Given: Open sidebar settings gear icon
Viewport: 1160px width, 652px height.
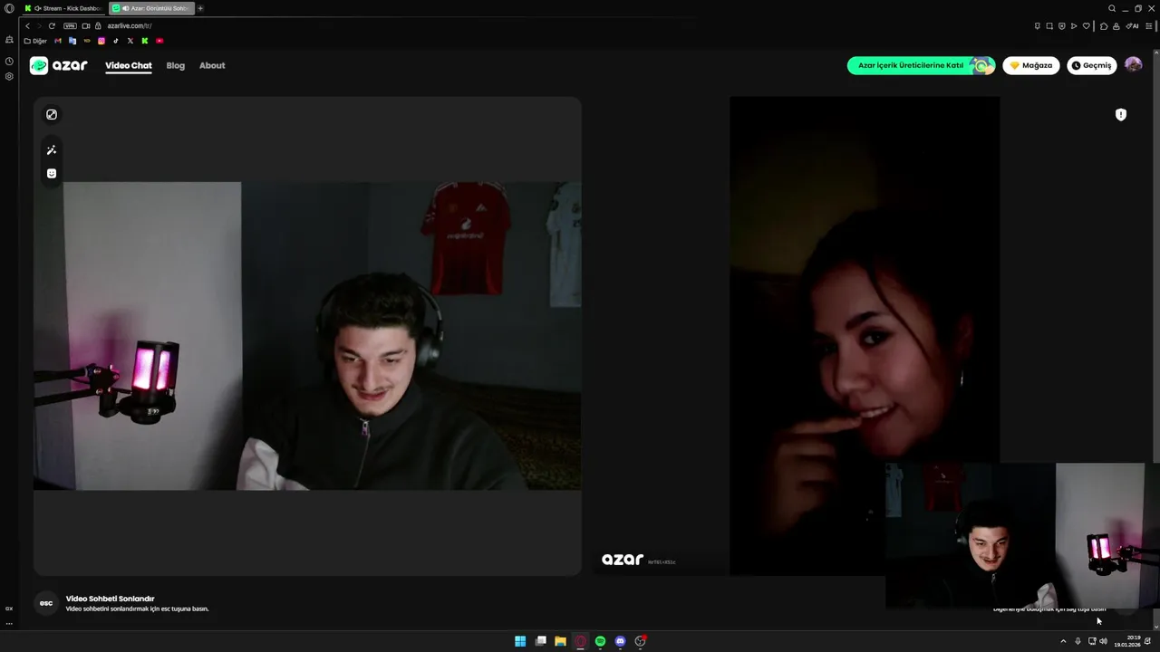Looking at the screenshot, I should [x=9, y=76].
